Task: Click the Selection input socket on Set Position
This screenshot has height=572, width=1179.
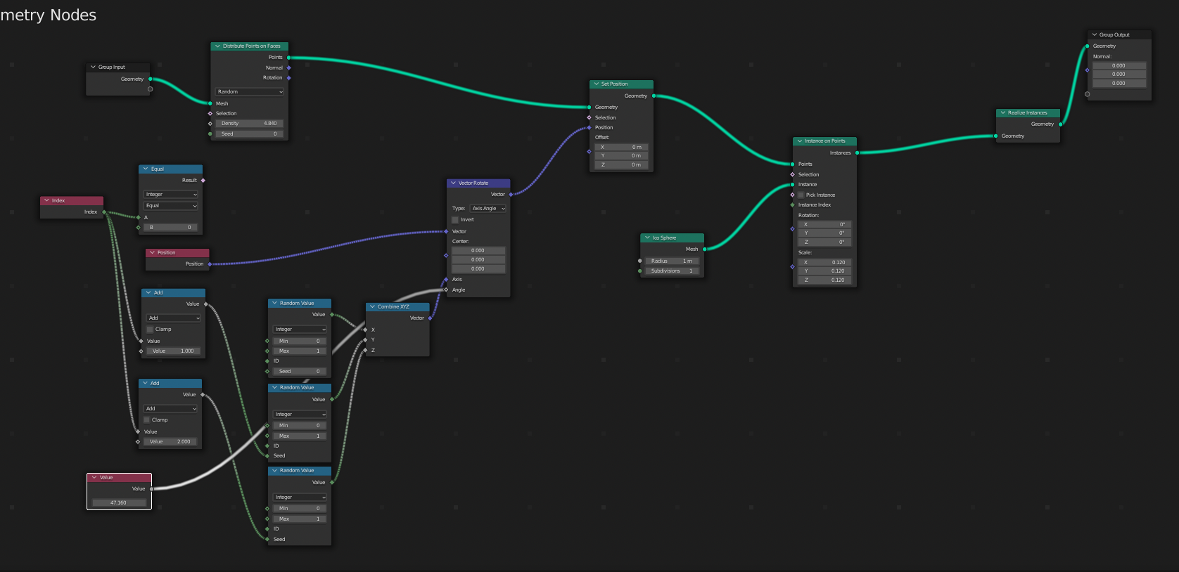Action: click(x=589, y=117)
